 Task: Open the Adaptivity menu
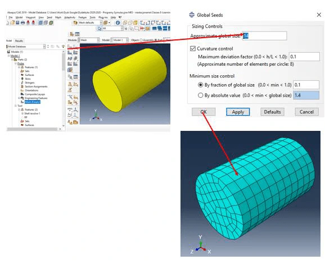click(70, 17)
